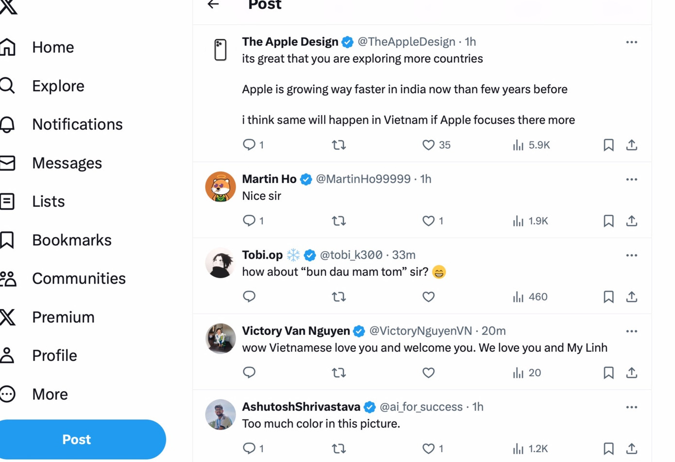The image size is (675, 462).
Task: Click AshutoshShrivastava's profile avatar
Action: click(220, 414)
